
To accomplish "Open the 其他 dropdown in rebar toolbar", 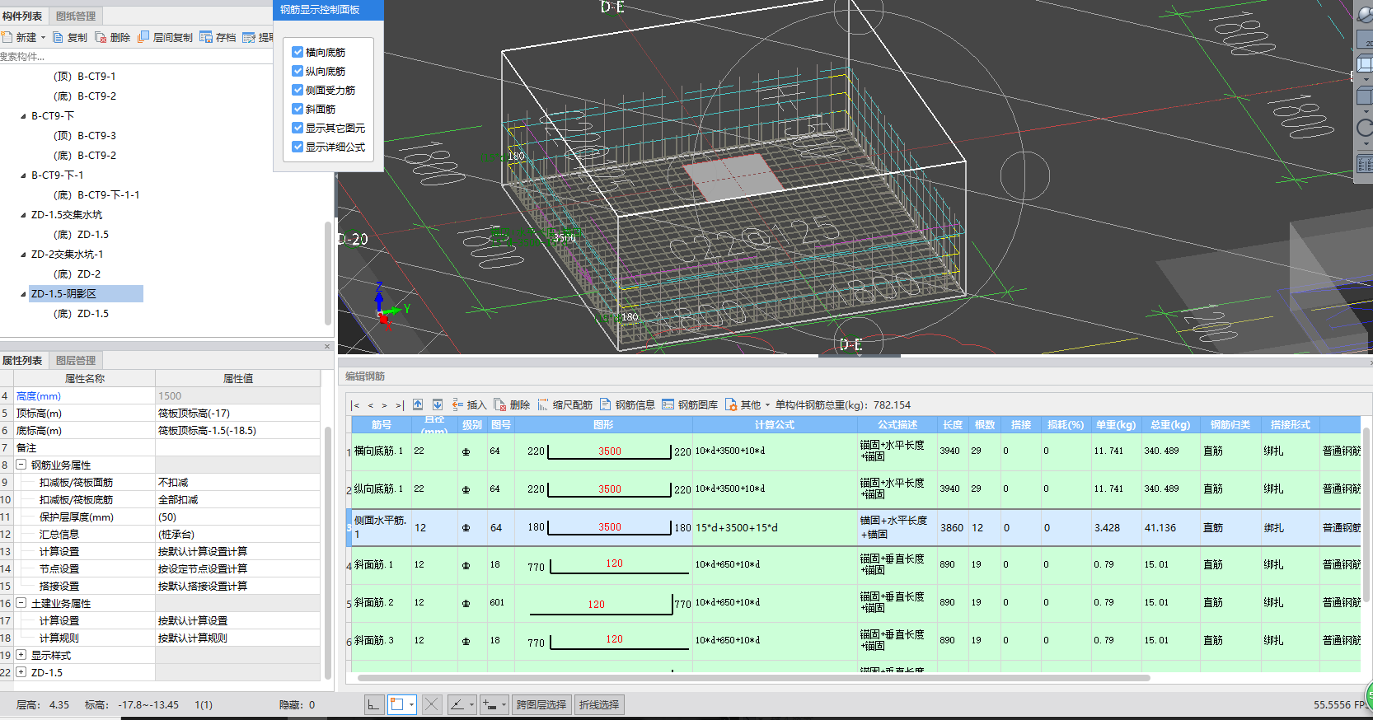I will coord(767,405).
